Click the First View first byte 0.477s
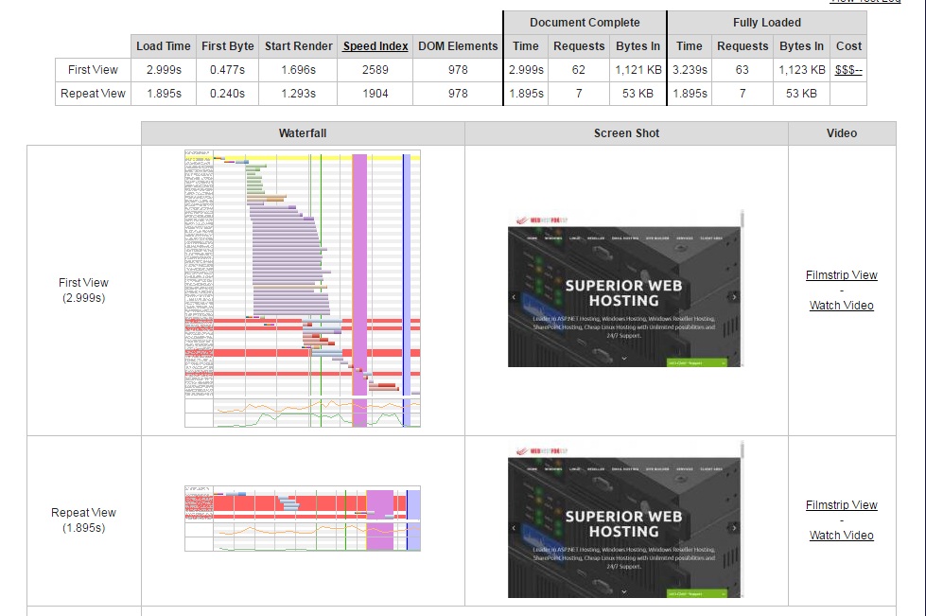The height and width of the screenshot is (616, 926). click(227, 70)
